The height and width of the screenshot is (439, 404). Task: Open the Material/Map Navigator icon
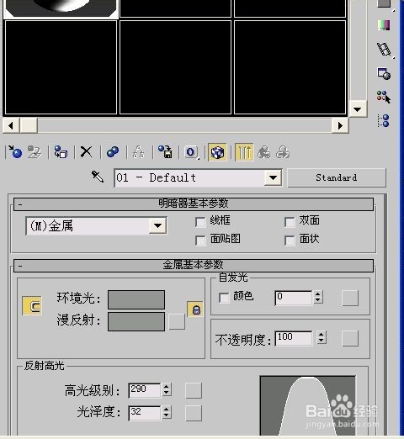coord(384,120)
